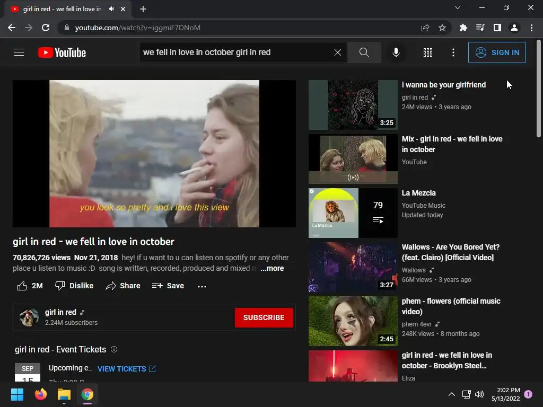The image size is (543, 407).
Task: Open girl in red channel avatar
Action: tap(29, 317)
